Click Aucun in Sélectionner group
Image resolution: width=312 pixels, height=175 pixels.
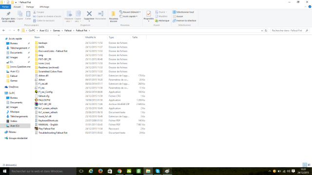tap(178, 16)
